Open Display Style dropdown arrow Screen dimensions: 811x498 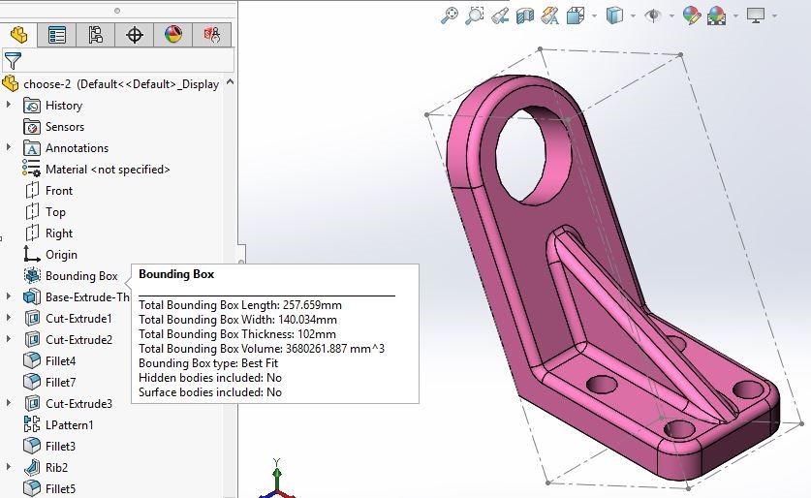[x=633, y=16]
